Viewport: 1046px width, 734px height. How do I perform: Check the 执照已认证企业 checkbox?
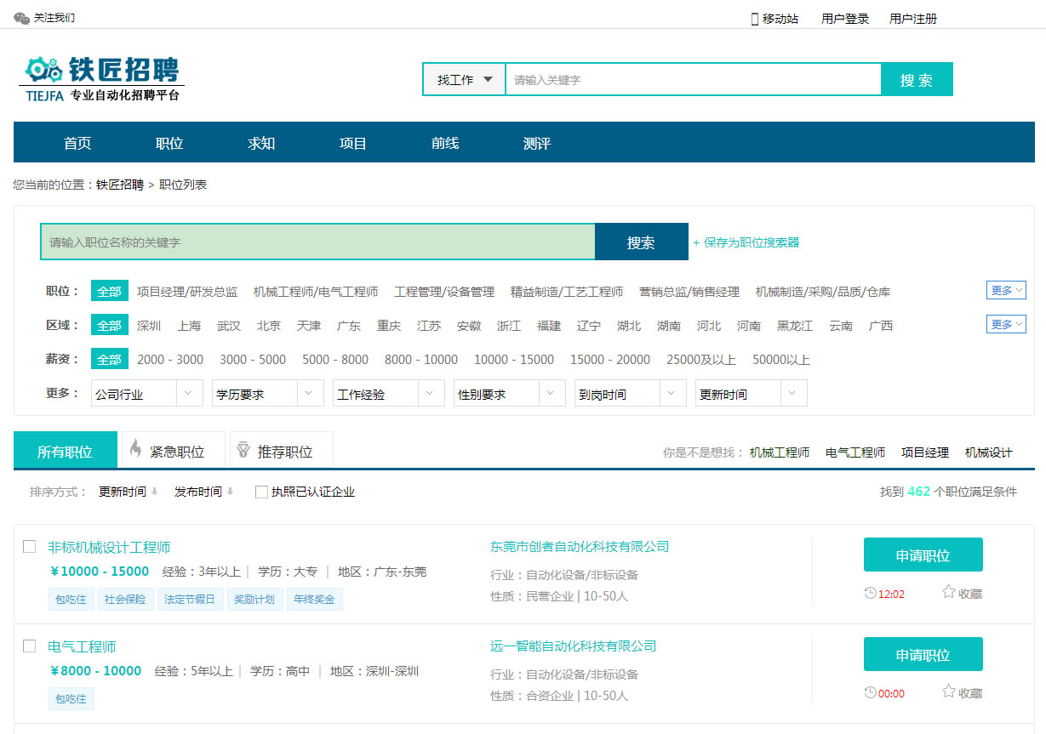click(x=261, y=492)
